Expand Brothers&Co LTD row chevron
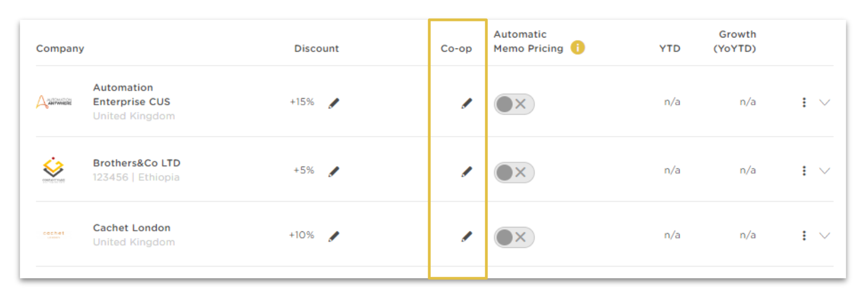This screenshot has height=298, width=866. 825,171
